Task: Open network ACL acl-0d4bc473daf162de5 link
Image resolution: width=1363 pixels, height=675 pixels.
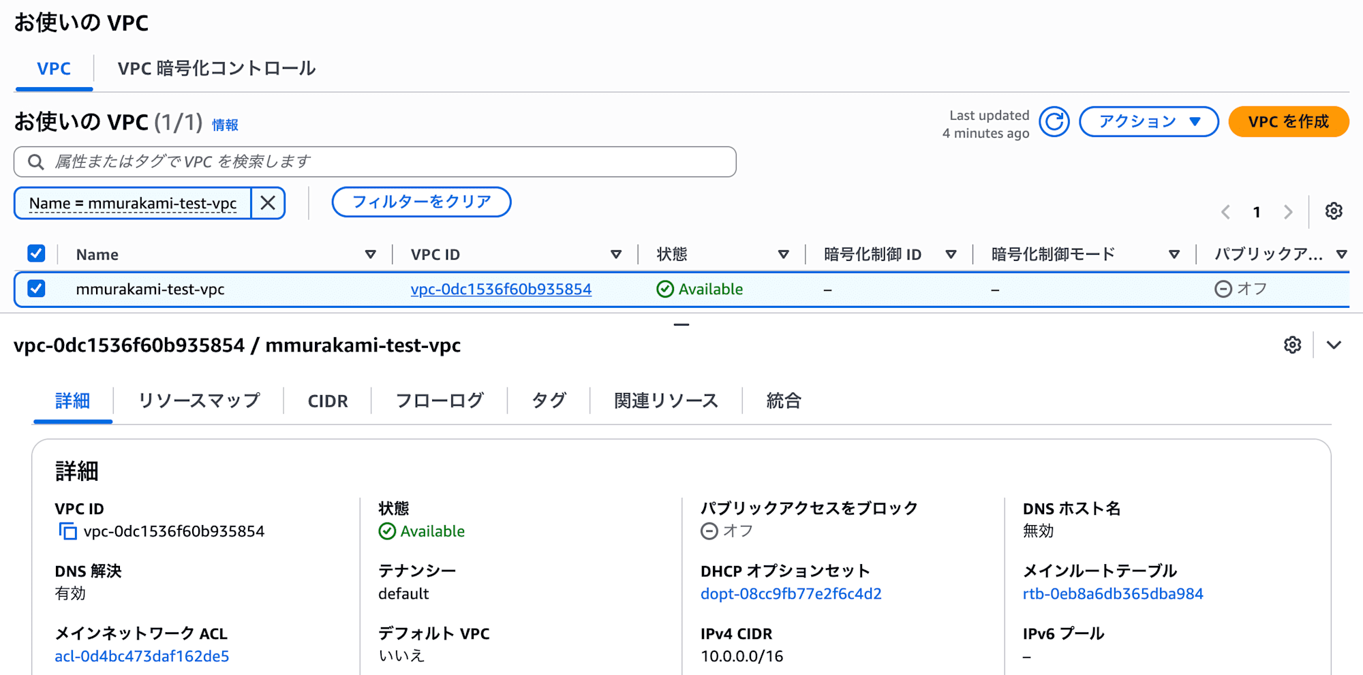Action: pyautogui.click(x=142, y=657)
